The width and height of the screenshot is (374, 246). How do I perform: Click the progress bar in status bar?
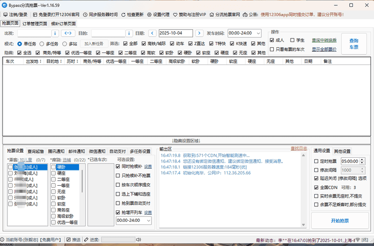(119, 239)
